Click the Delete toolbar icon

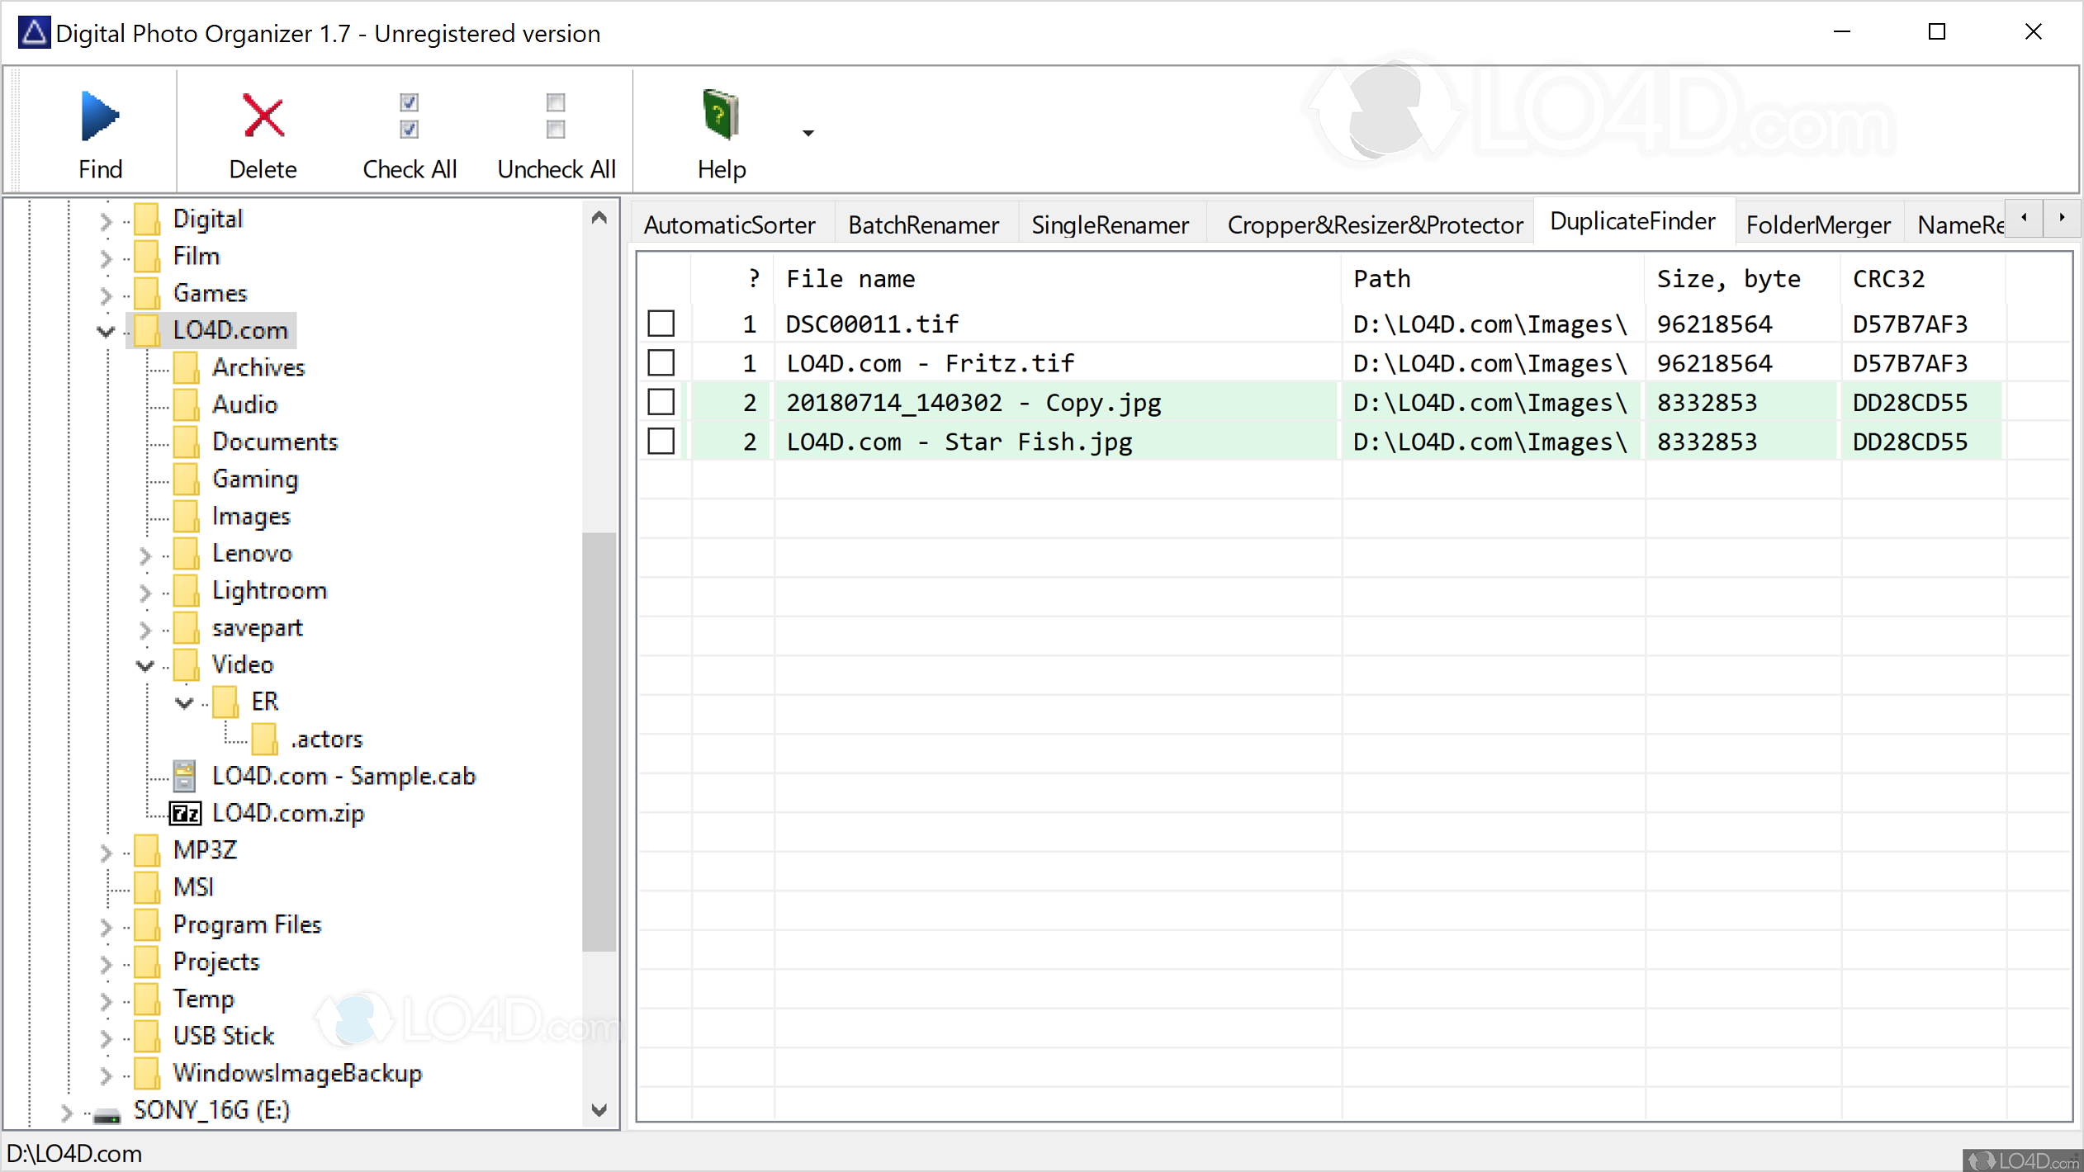coord(262,116)
